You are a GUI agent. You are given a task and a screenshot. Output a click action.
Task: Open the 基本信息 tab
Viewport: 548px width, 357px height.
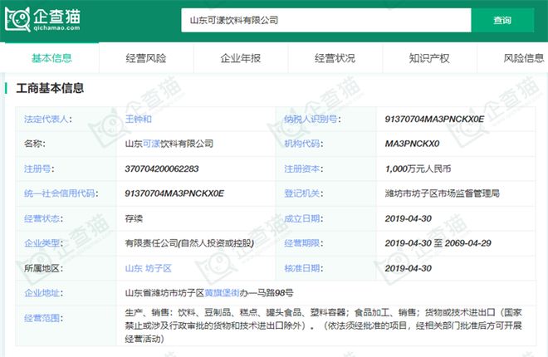(51, 58)
